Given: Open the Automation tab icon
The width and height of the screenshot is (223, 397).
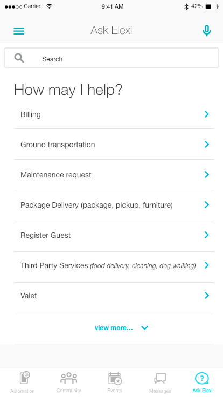Looking at the screenshot, I should coord(25,378).
